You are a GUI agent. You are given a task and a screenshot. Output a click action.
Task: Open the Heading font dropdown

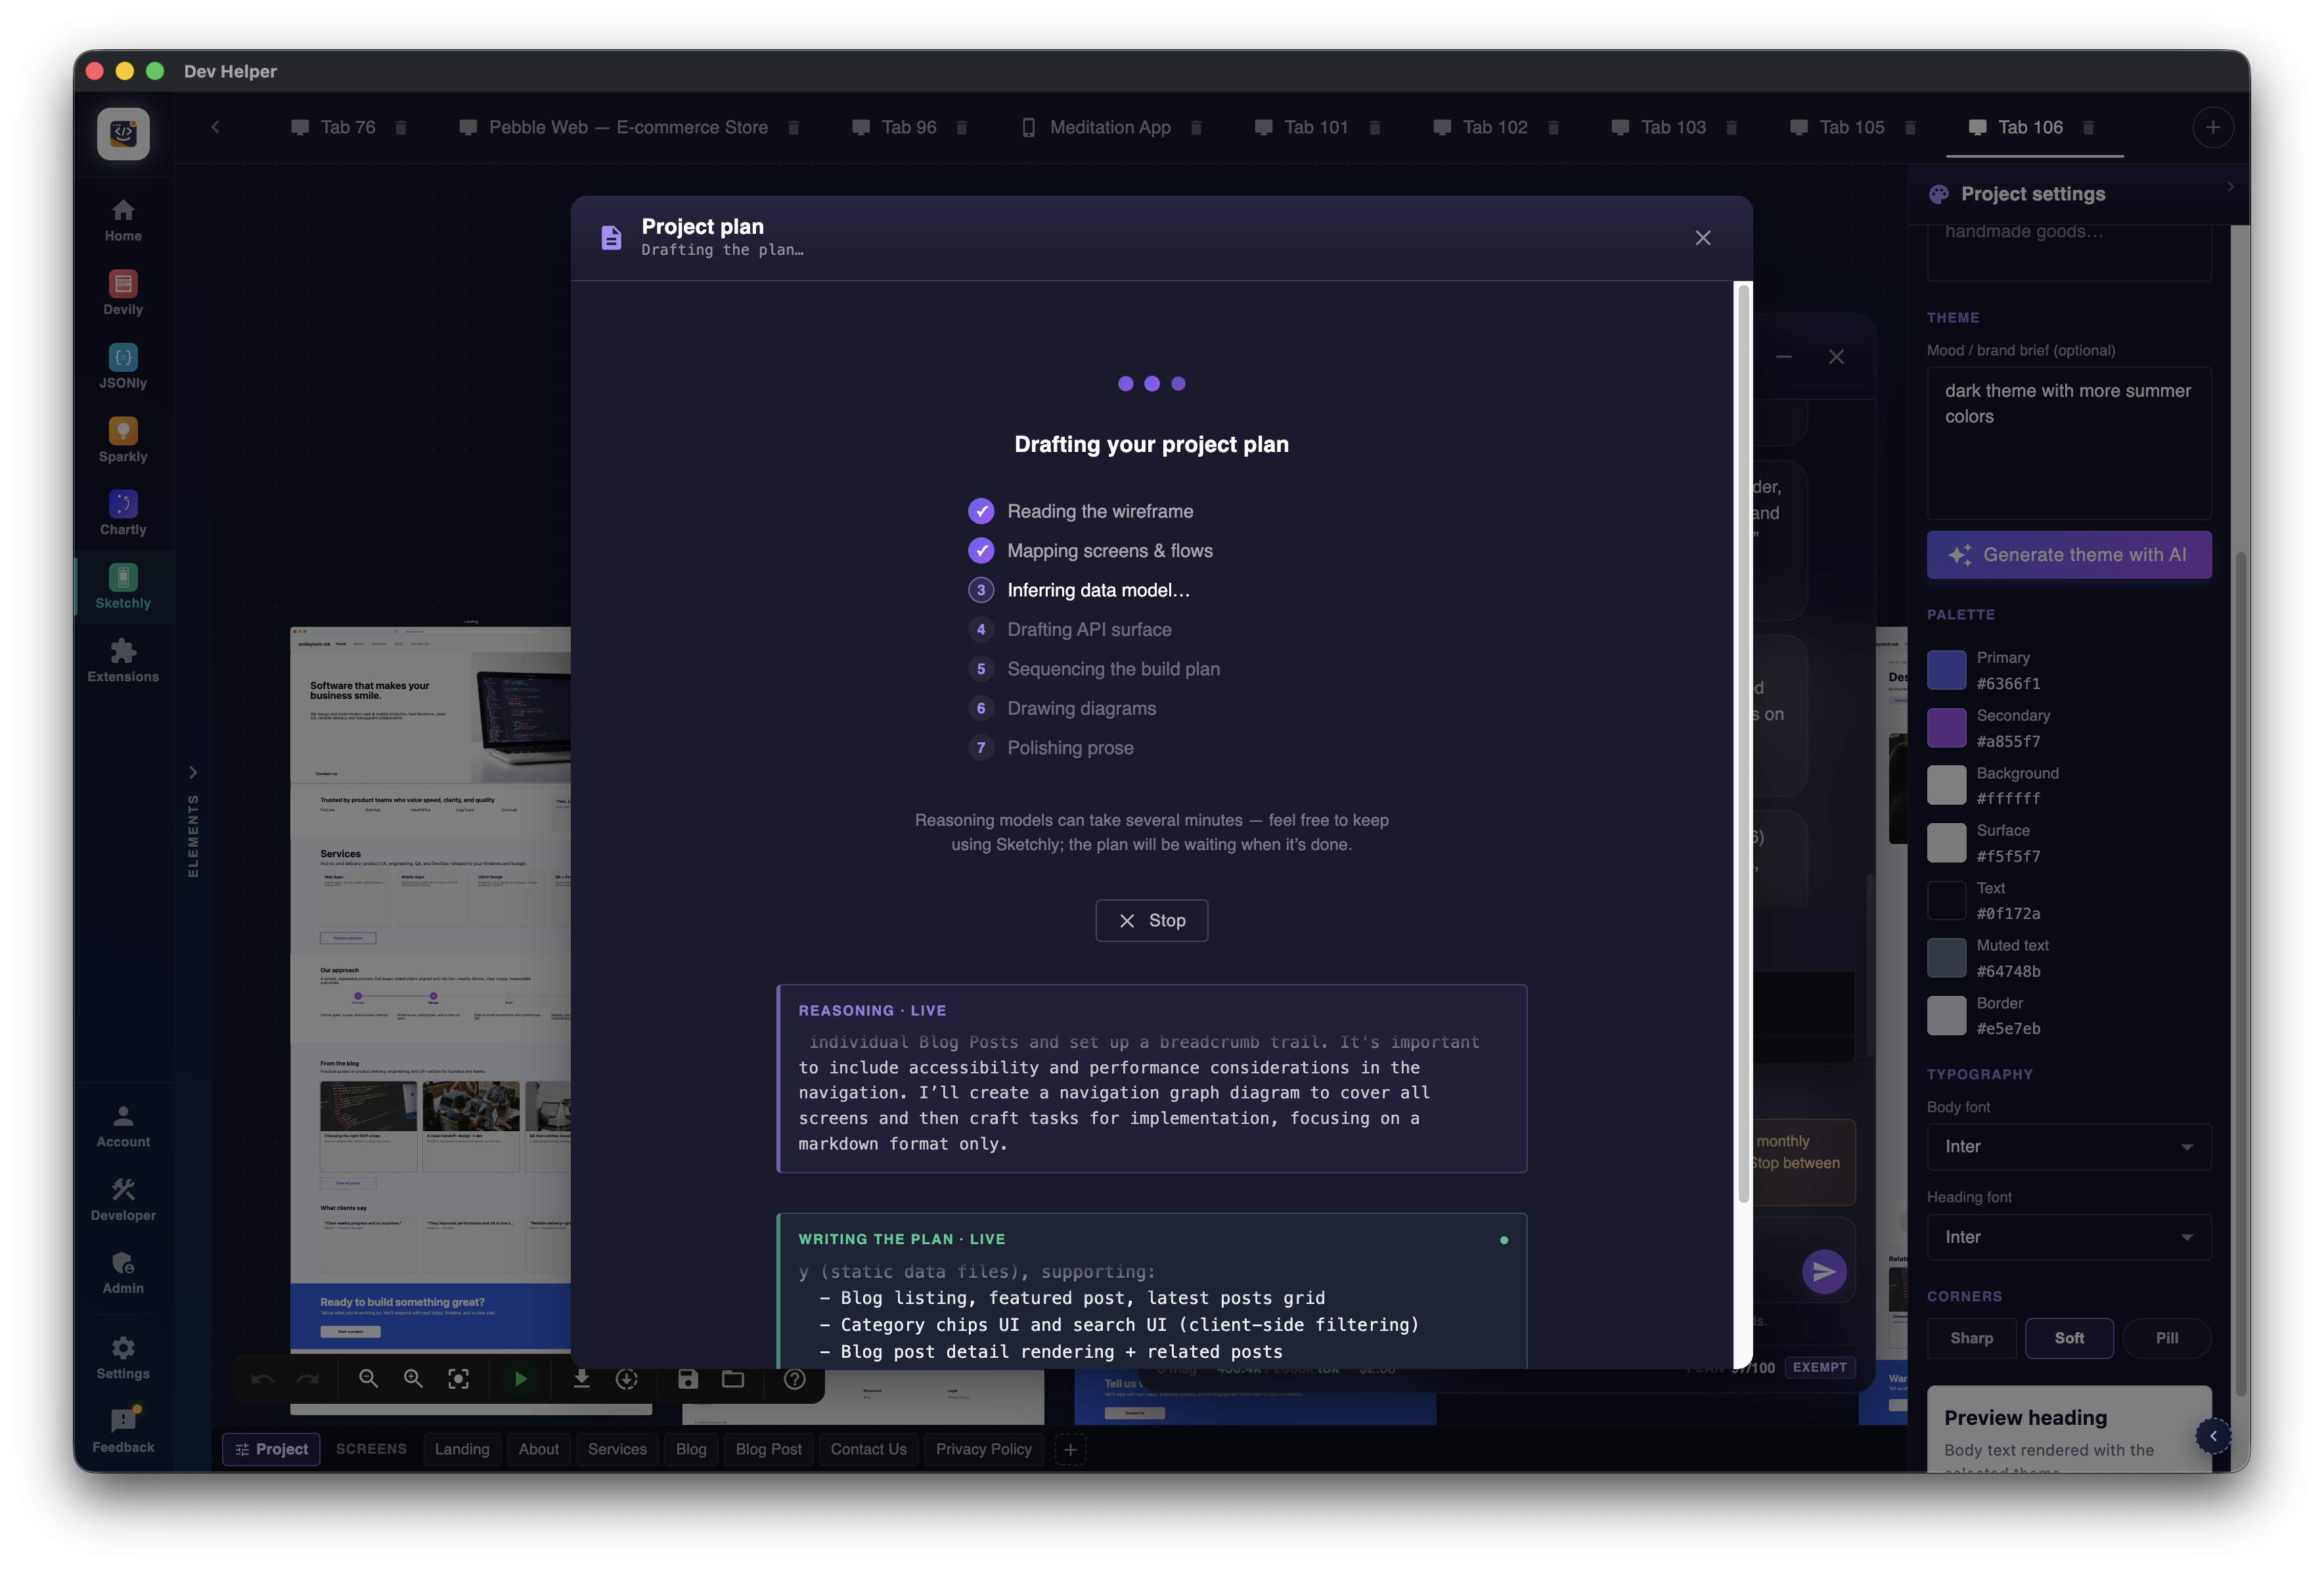click(x=2068, y=1237)
